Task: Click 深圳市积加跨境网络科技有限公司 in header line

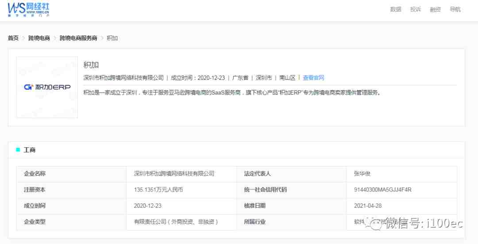Action: [x=123, y=78]
